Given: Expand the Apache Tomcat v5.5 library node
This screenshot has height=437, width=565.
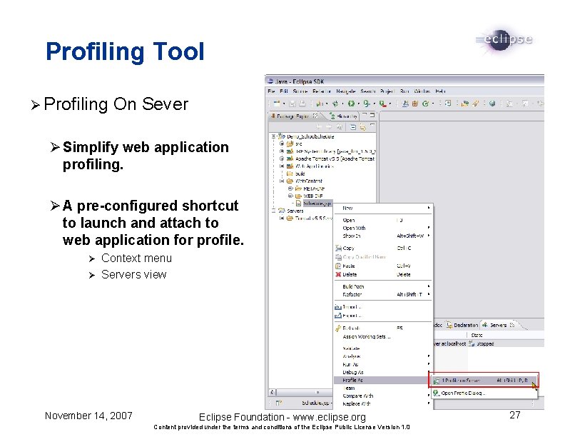Looking at the screenshot, I should pyautogui.click(x=282, y=159).
